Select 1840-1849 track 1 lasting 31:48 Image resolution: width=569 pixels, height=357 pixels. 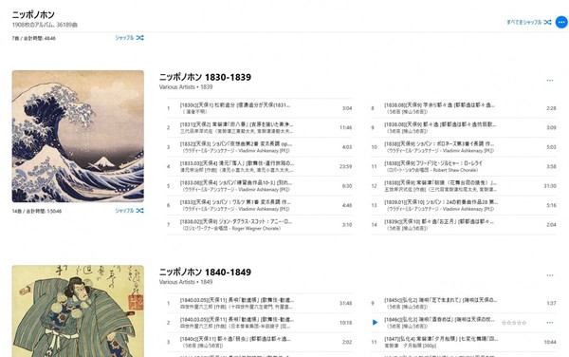click(x=260, y=303)
